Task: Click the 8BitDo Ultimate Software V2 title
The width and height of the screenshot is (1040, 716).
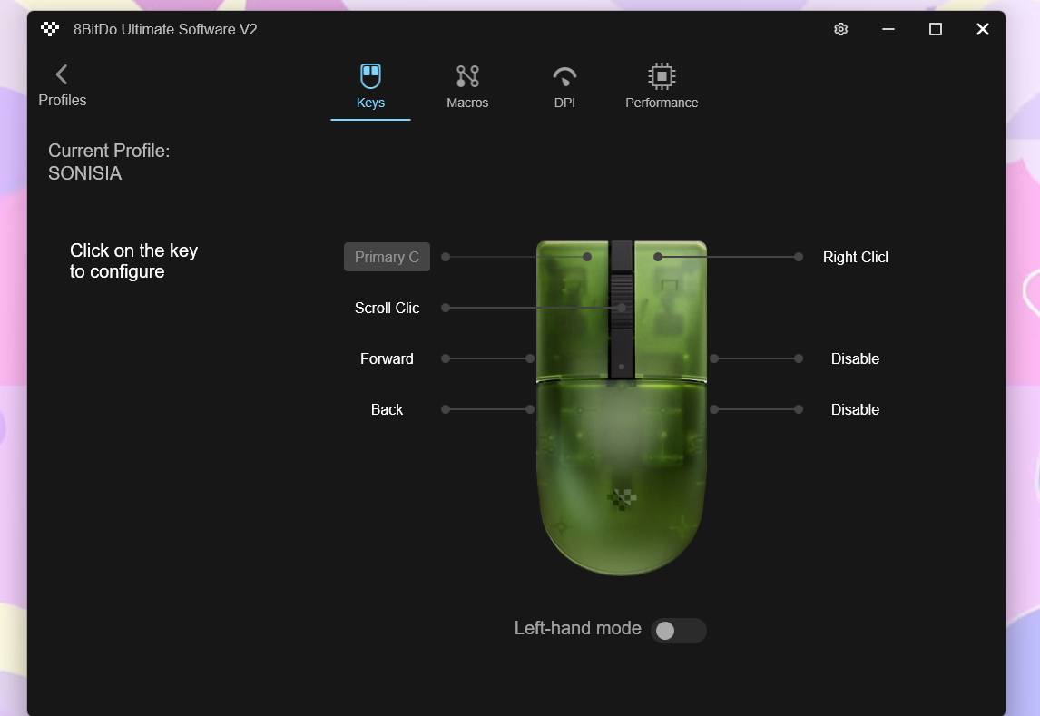Action: tap(165, 29)
